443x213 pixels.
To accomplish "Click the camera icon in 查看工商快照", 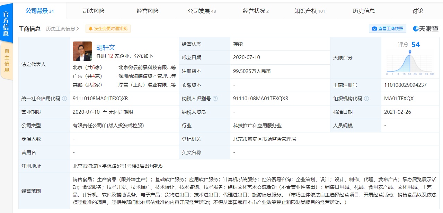I will click(x=374, y=29).
